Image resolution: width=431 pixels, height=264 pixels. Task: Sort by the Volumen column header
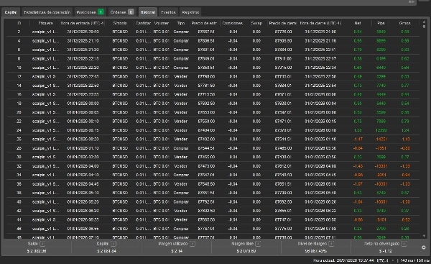coord(162,23)
